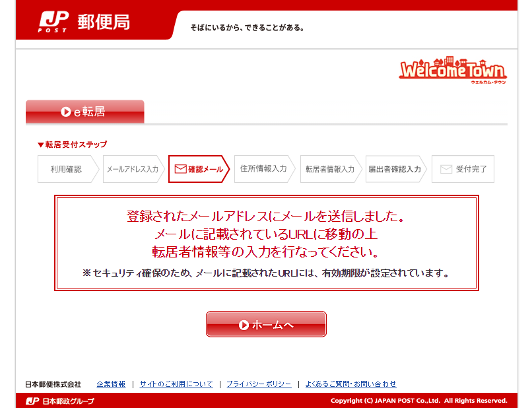532x408 pixels.
Task: Select the 転居者情報入力 step
Action: [x=330, y=169]
